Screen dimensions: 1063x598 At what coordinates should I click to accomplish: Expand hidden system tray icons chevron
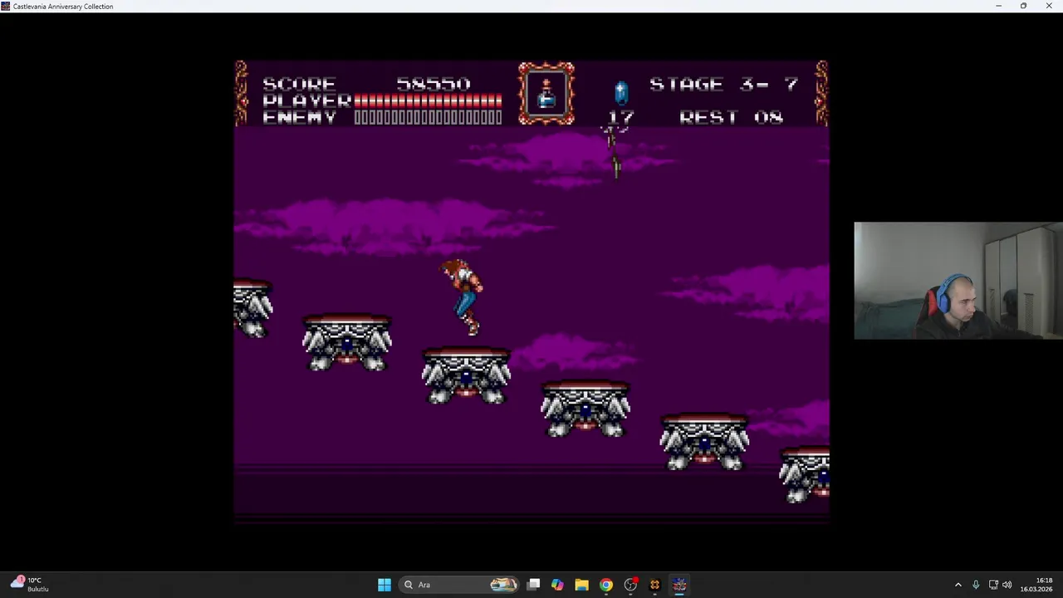click(x=958, y=585)
